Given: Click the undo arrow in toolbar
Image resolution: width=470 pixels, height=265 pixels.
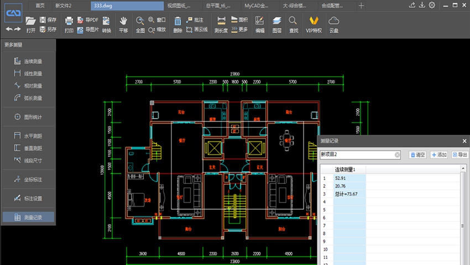Looking at the screenshot, I should (x=9, y=29).
